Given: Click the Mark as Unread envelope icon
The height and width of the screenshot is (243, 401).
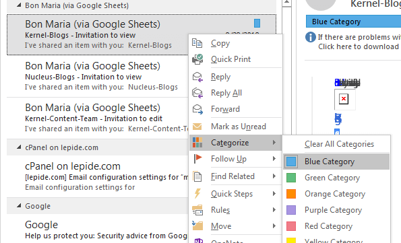Looking at the screenshot, I should coord(197,127).
